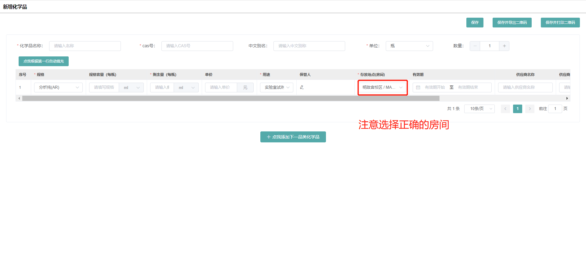
Task: Open the 规格容量 ml unit dropdown
Action: (131, 87)
